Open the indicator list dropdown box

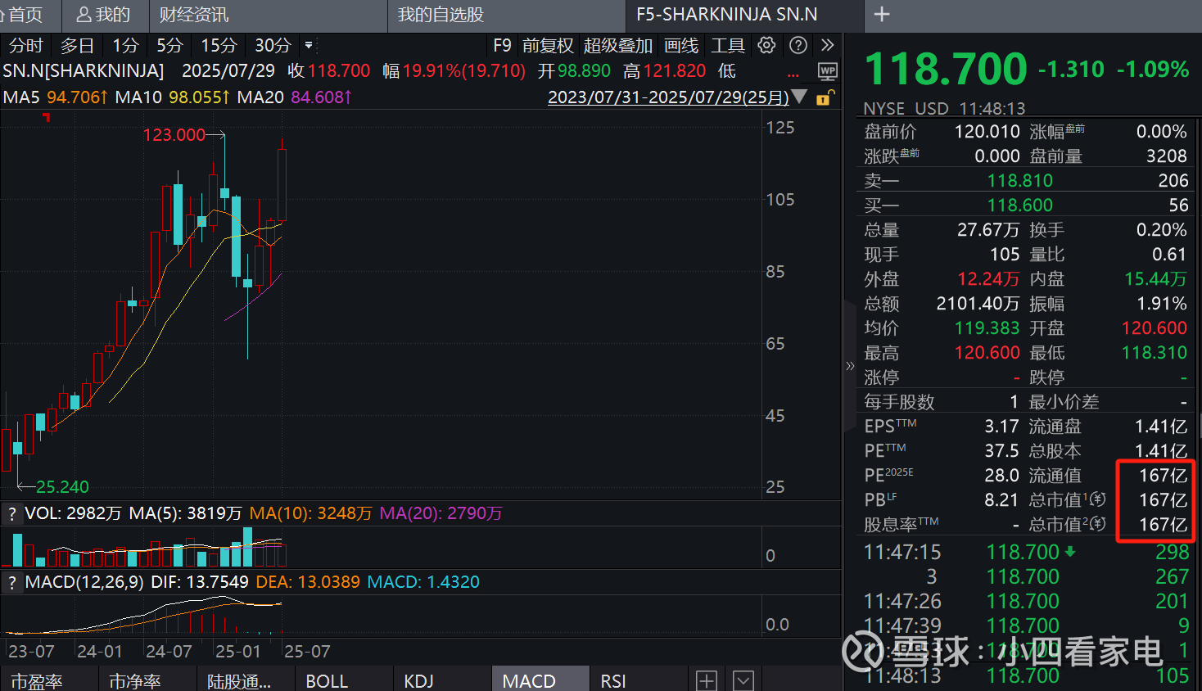(743, 680)
